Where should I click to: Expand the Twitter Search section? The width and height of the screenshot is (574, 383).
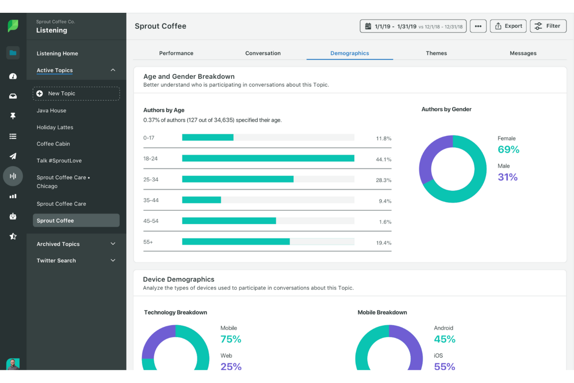point(113,260)
